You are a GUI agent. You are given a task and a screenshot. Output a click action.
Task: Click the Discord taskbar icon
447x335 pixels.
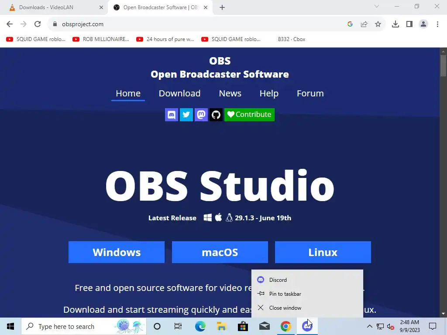point(307,326)
